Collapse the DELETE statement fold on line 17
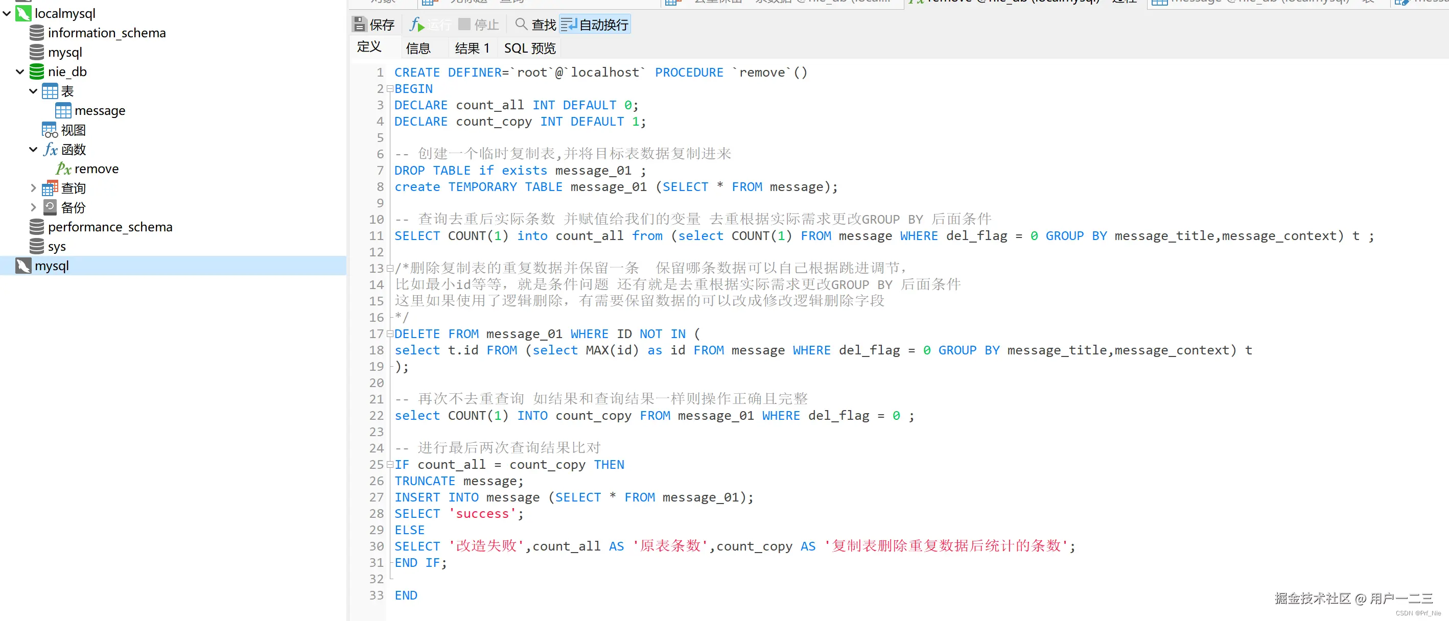The height and width of the screenshot is (621, 1449). pyautogui.click(x=390, y=334)
